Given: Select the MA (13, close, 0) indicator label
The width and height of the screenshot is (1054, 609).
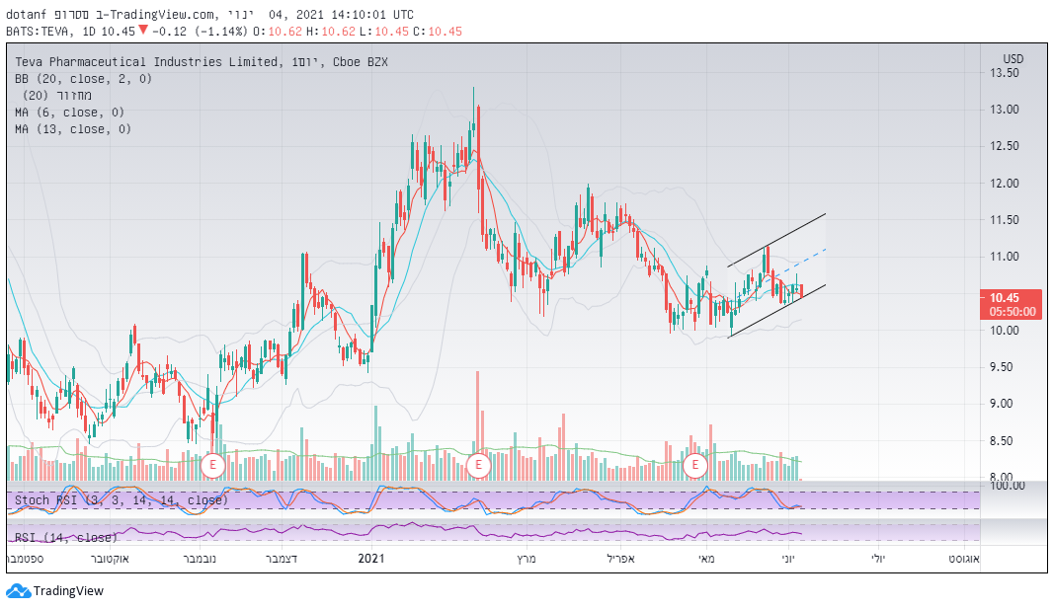Looking at the screenshot, I should click(x=72, y=129).
